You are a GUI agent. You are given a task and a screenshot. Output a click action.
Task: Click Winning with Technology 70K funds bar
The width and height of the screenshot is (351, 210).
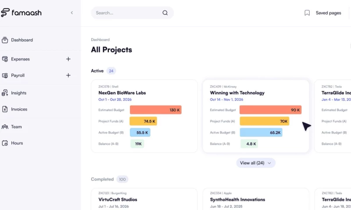(265, 121)
